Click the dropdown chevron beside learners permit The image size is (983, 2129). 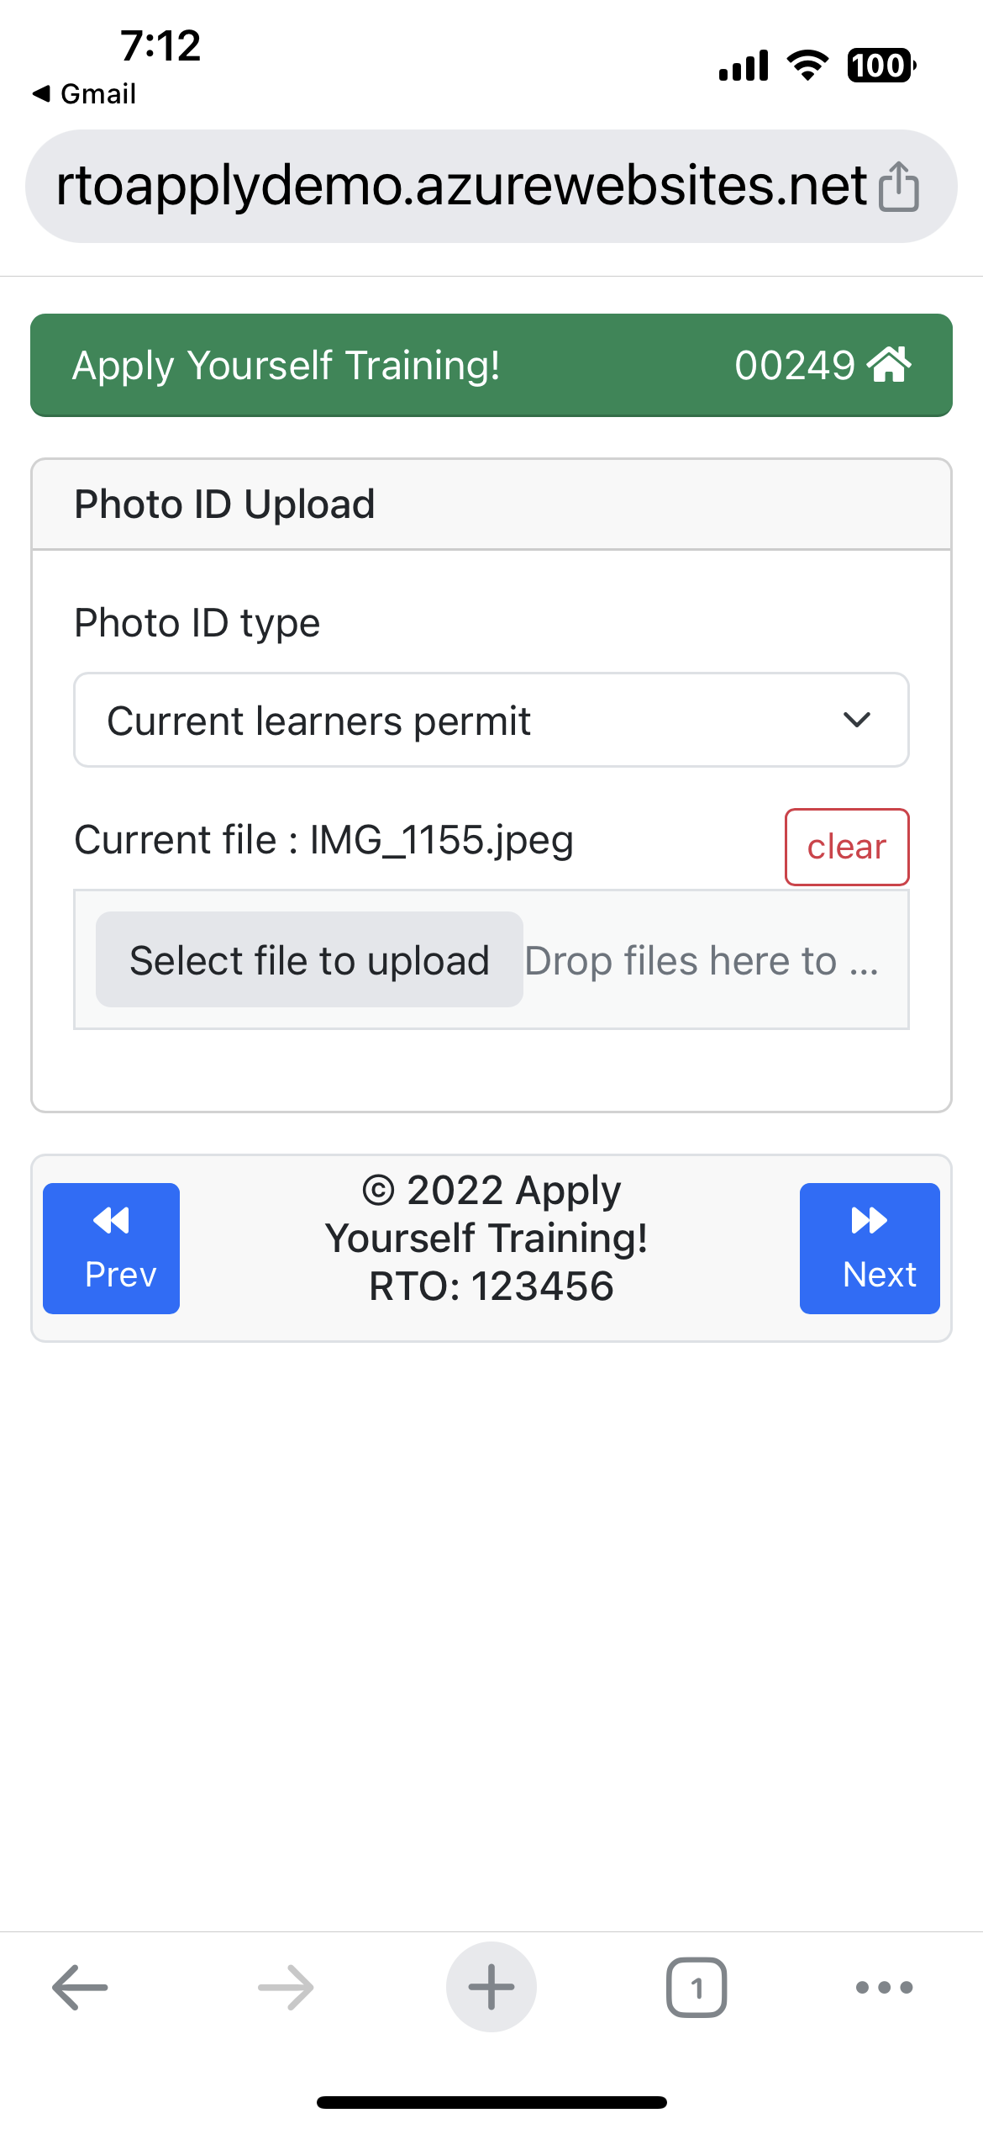[x=856, y=720]
